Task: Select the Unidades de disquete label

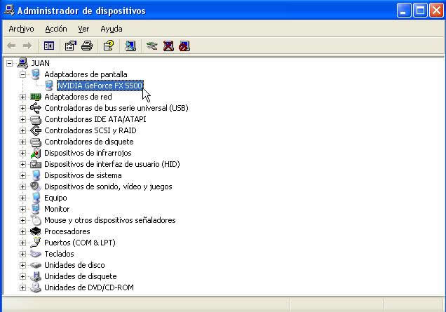Action: point(81,276)
